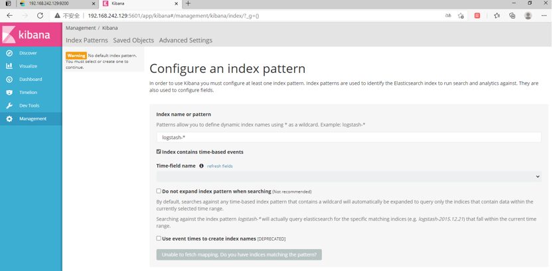
Task: Open Discover in the sidebar
Action: tap(28, 53)
